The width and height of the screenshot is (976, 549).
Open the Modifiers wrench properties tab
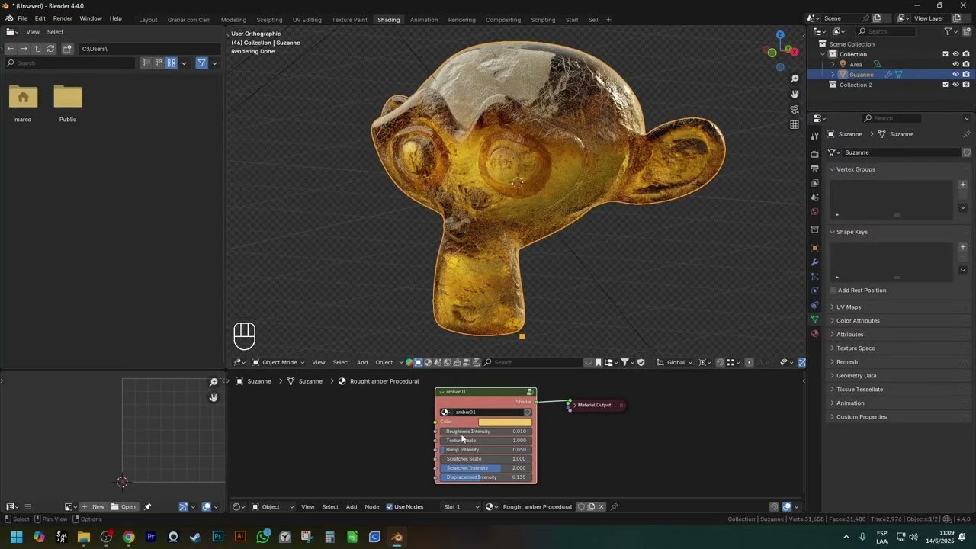tap(814, 262)
